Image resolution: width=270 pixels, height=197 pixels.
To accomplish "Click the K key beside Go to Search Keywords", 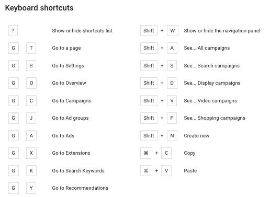I will 31,170.
